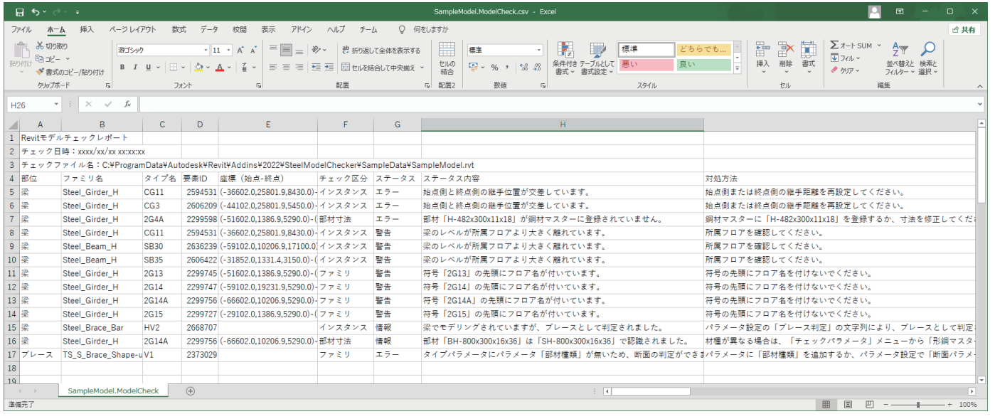This screenshot has width=995, height=419.
Task: Expand the Name Box dropdown arrow
Action: click(58, 105)
